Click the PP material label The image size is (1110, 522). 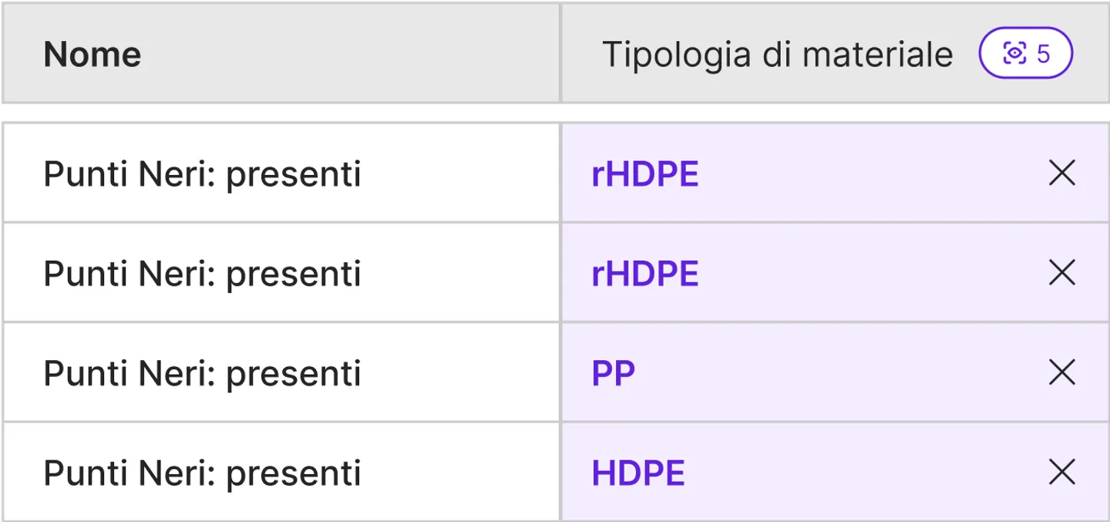[613, 374]
